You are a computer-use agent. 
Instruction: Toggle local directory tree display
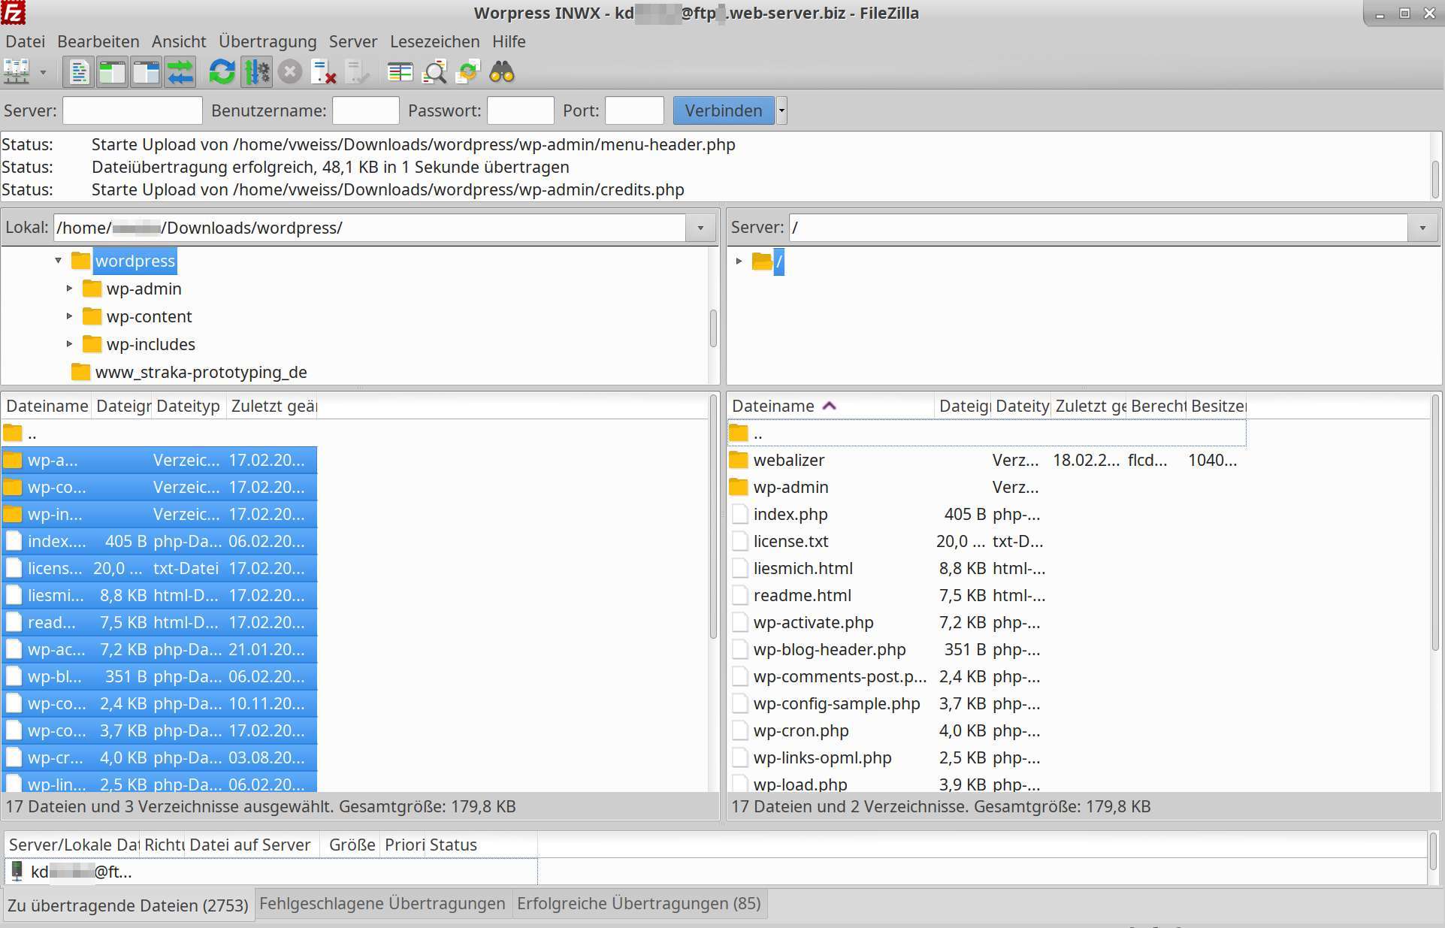(x=112, y=72)
